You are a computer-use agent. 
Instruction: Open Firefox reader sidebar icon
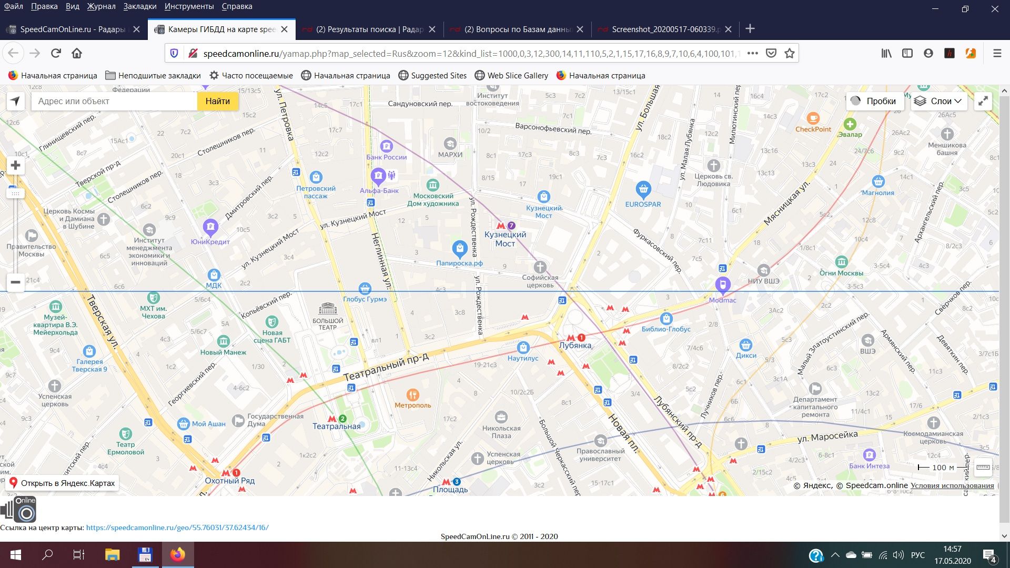(907, 53)
